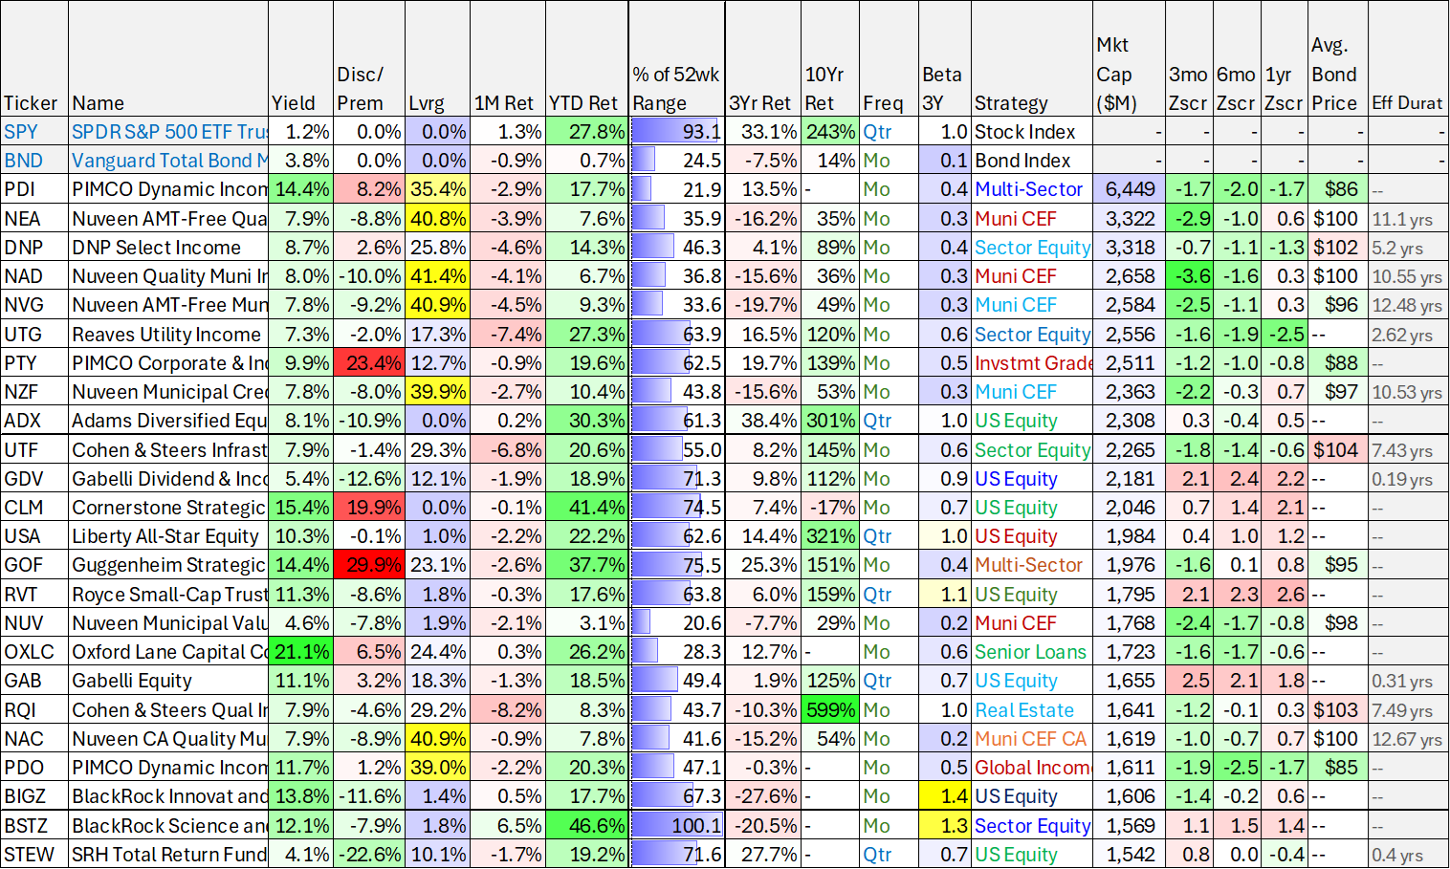Click CLM's 19.9% premium cell
This screenshot has height=869, width=1450.
(x=369, y=508)
